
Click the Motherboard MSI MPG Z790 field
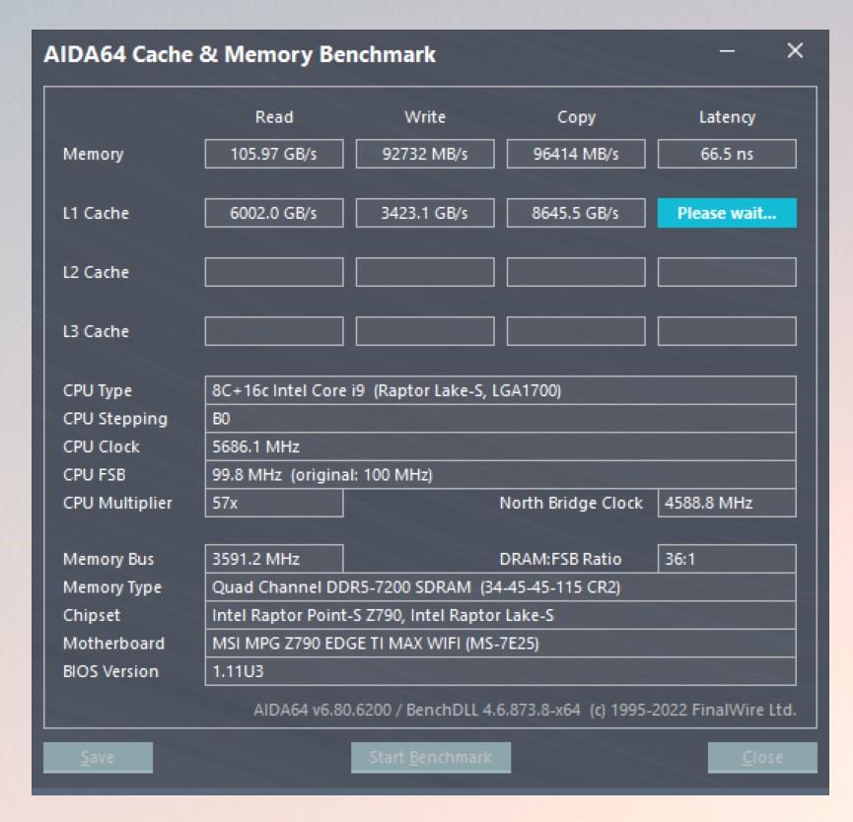(501, 644)
